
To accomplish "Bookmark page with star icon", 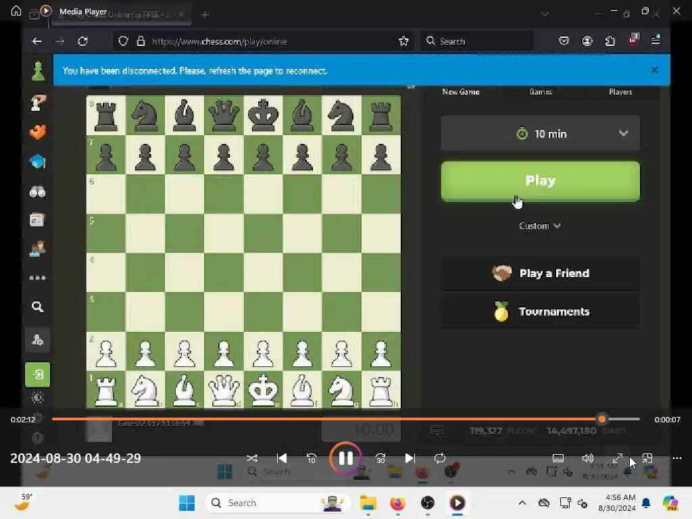I will click(403, 41).
